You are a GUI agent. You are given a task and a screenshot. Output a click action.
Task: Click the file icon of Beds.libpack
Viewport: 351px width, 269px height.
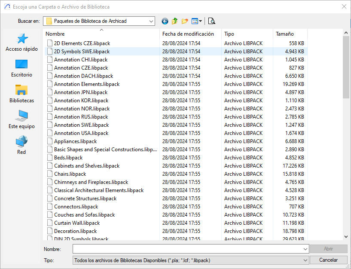50,157
